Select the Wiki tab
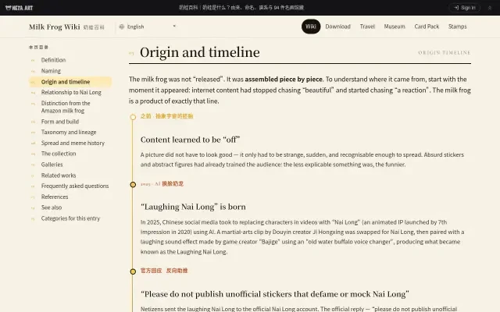Screen dimensions: 500x312 tap(311, 27)
